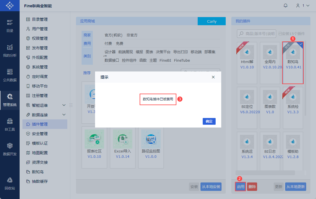Expand the 数据连接 submenu chevron

(64, 115)
